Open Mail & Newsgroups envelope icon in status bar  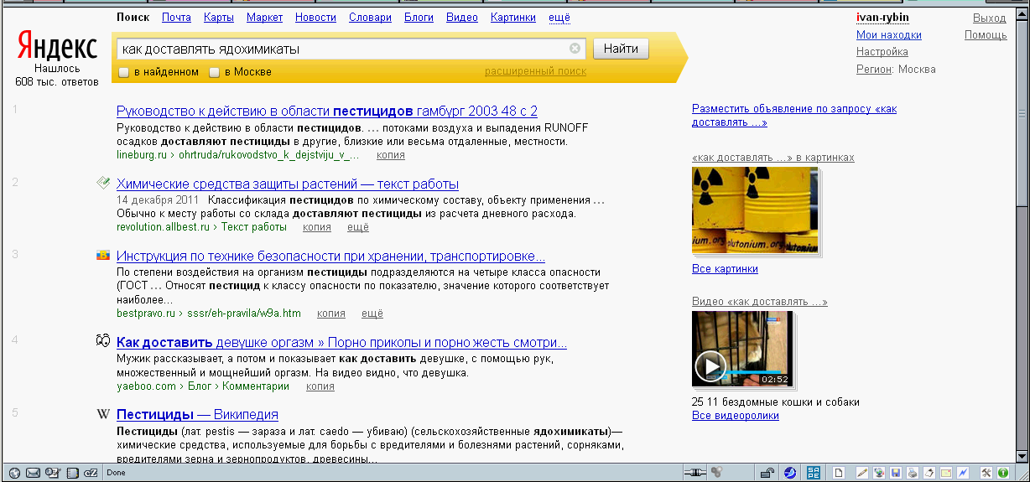[x=33, y=473]
